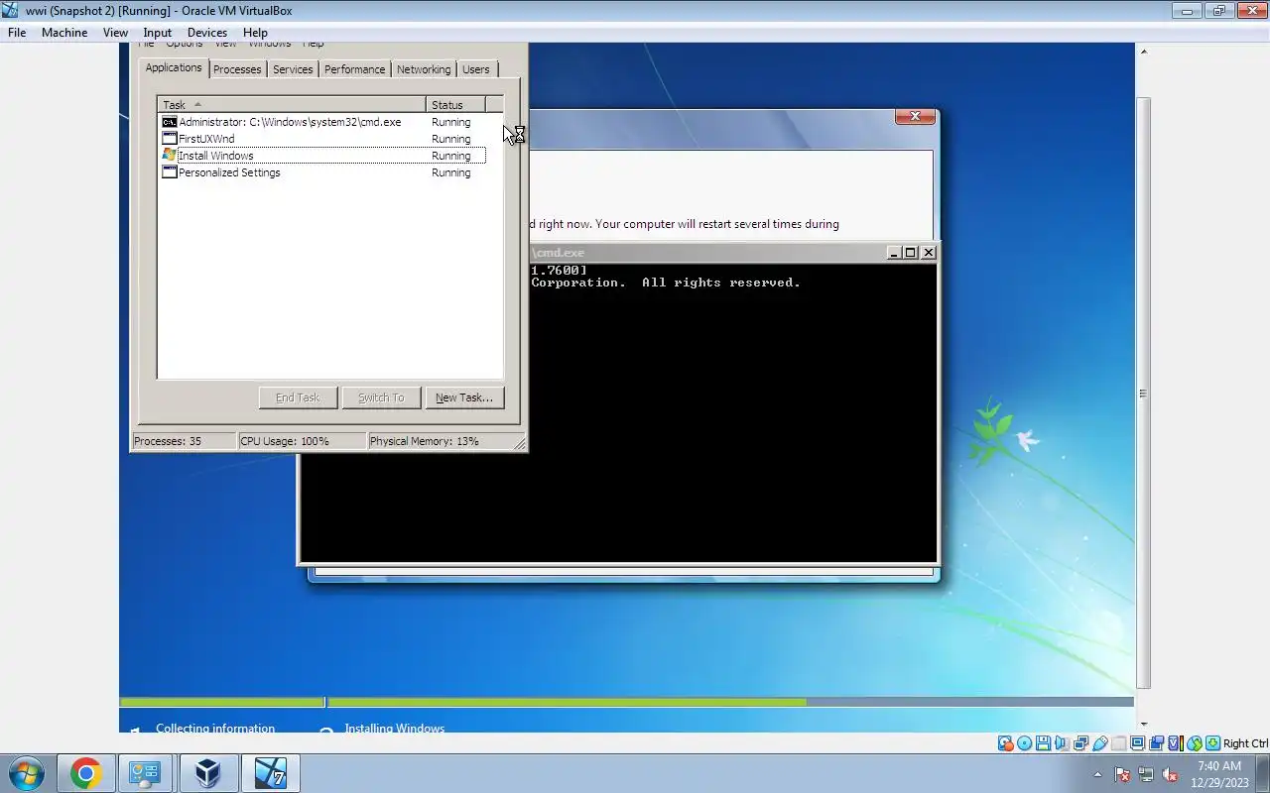Open the Input menu

click(x=157, y=32)
